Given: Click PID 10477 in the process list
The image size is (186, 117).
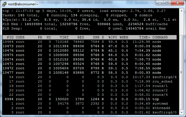Looking at the screenshot, I should [x=8, y=73].
